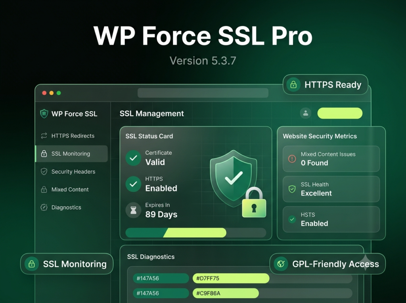406x303 pixels.
Task: Click the #C9F86A color bar
Action: point(226,293)
